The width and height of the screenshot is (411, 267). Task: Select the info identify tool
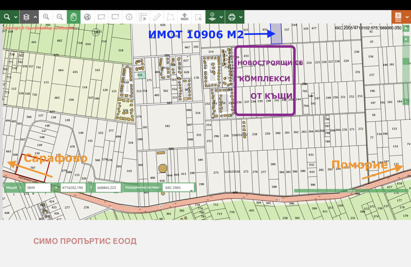pyautogui.click(x=129, y=17)
